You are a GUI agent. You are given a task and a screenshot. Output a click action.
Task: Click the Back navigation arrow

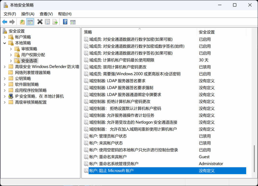click(5, 22)
